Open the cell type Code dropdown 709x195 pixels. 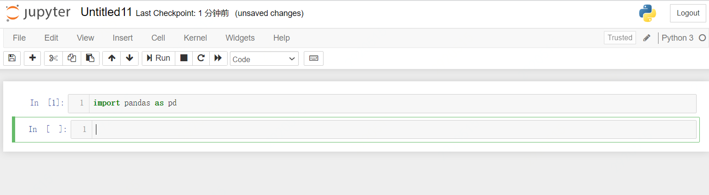pyautogui.click(x=264, y=59)
